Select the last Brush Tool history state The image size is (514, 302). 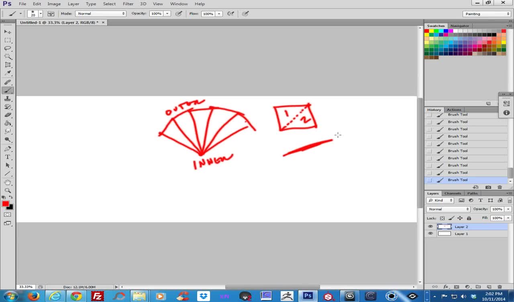coord(466,180)
